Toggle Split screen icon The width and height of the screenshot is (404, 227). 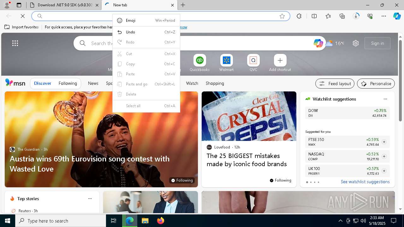pos(314,16)
